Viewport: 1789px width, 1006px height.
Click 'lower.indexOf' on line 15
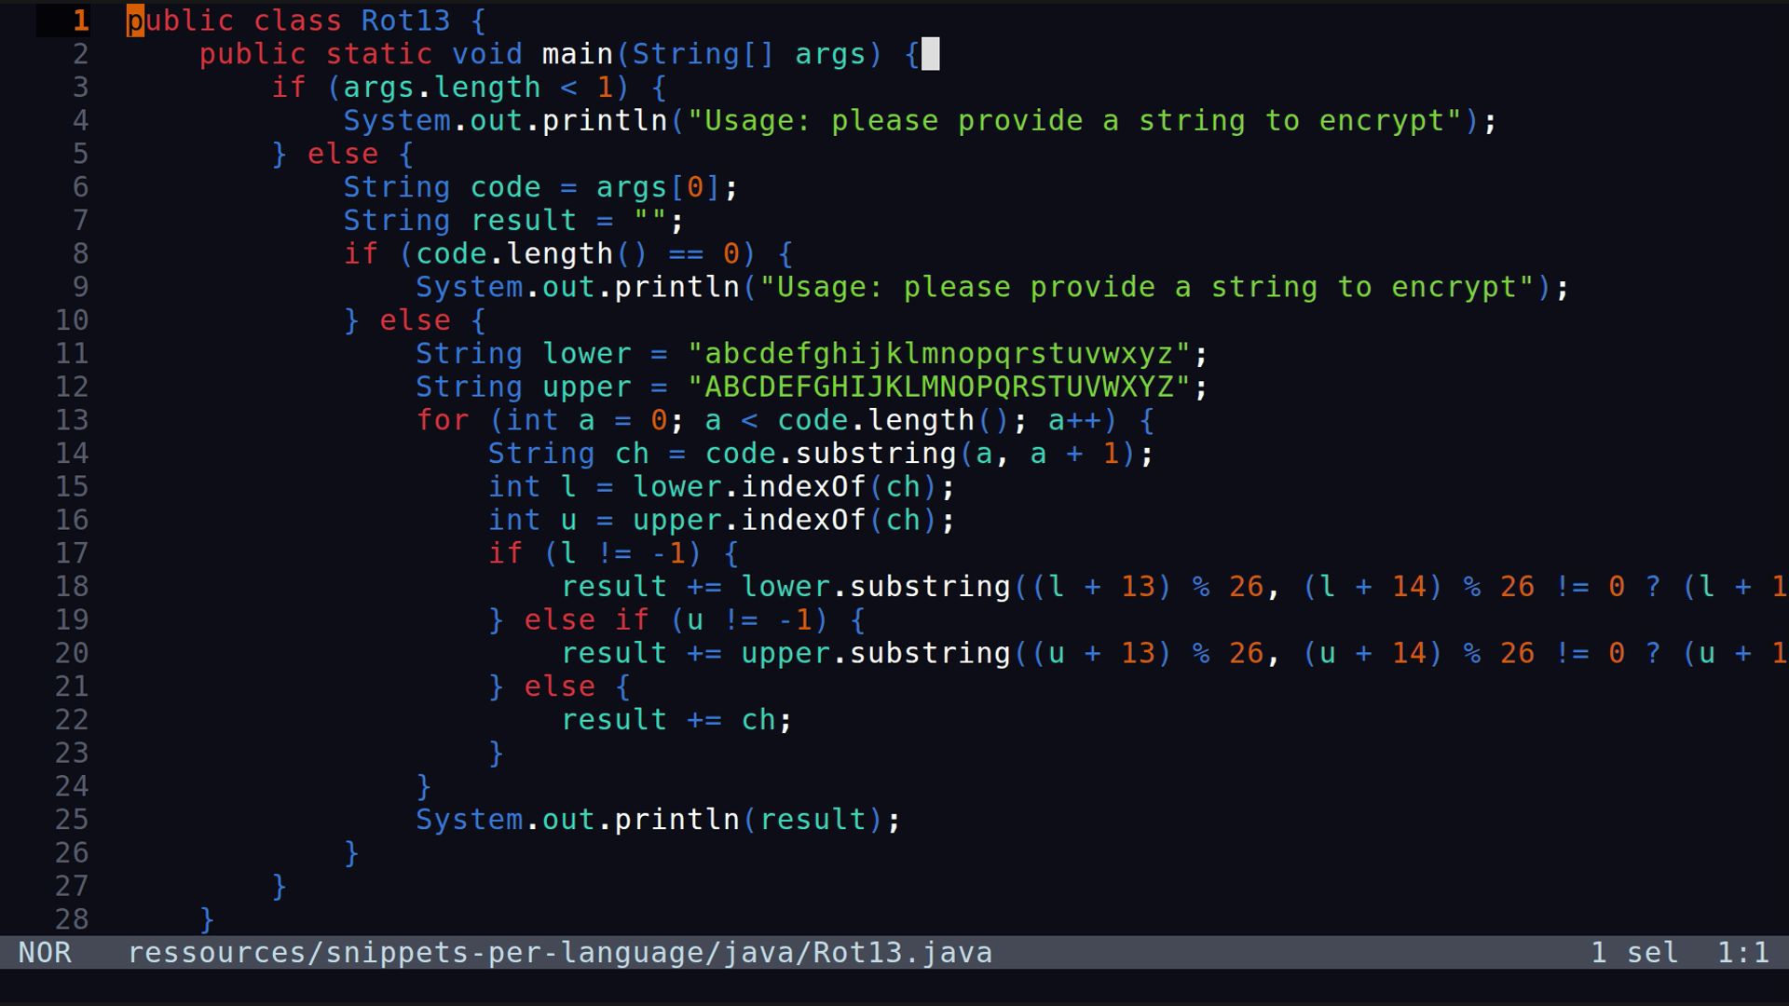pyautogui.click(x=750, y=487)
